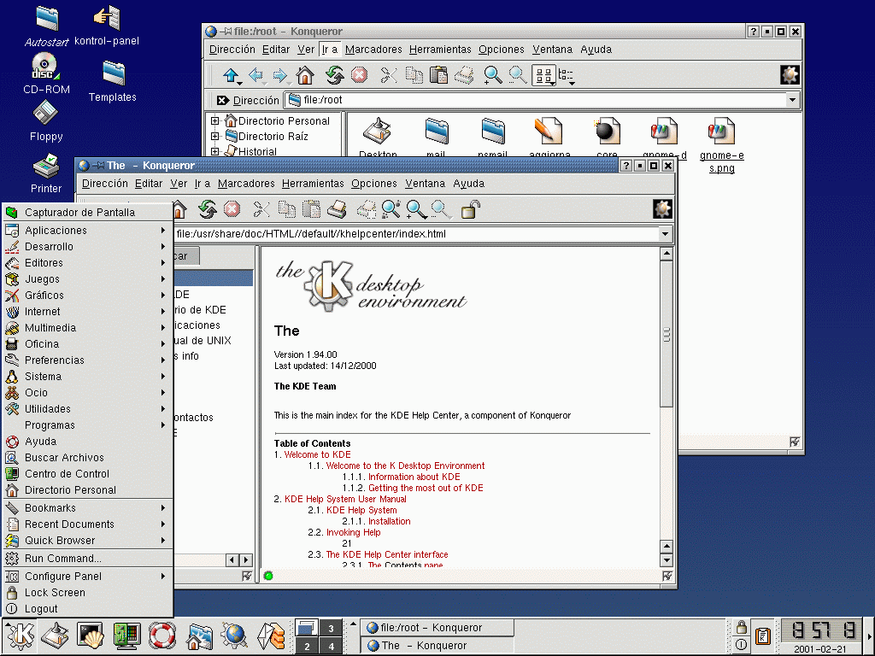Toggle the icon view mode button
Viewport: 875px width, 656px height.
(x=543, y=75)
